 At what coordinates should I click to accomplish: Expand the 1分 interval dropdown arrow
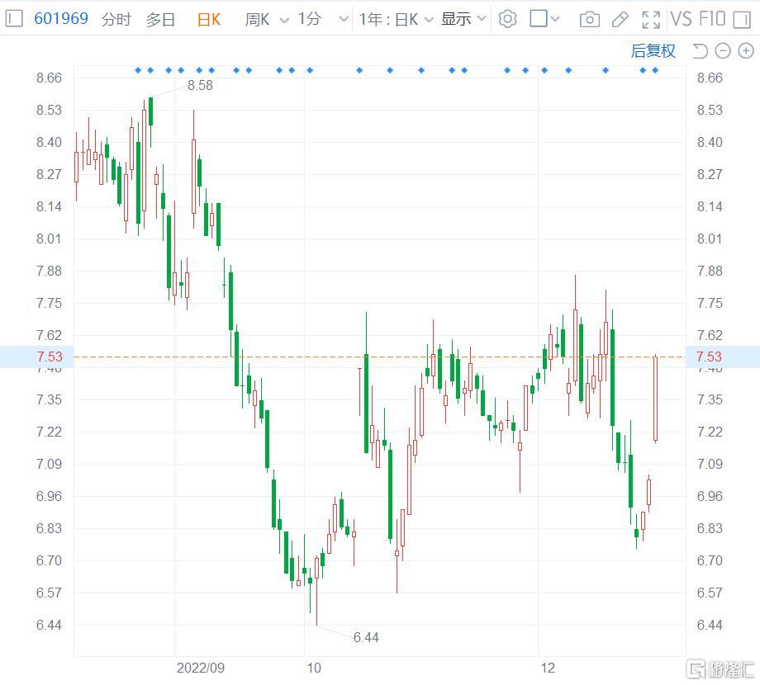[343, 19]
